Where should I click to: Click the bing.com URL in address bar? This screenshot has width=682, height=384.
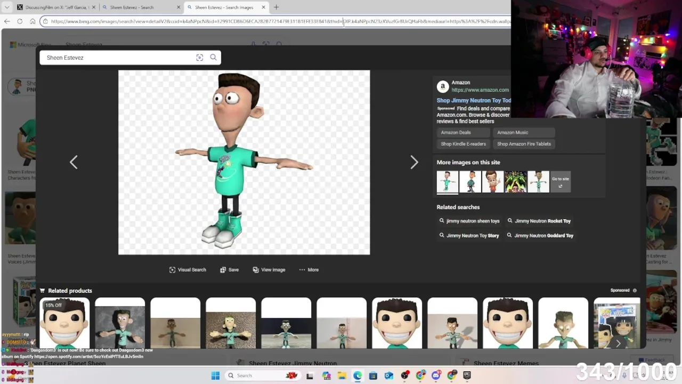[280, 21]
